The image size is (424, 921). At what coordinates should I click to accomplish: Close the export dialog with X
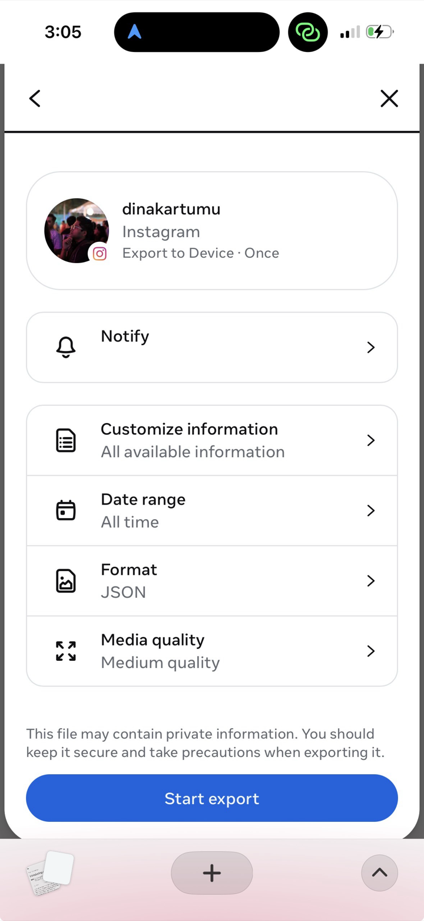pyautogui.click(x=389, y=99)
